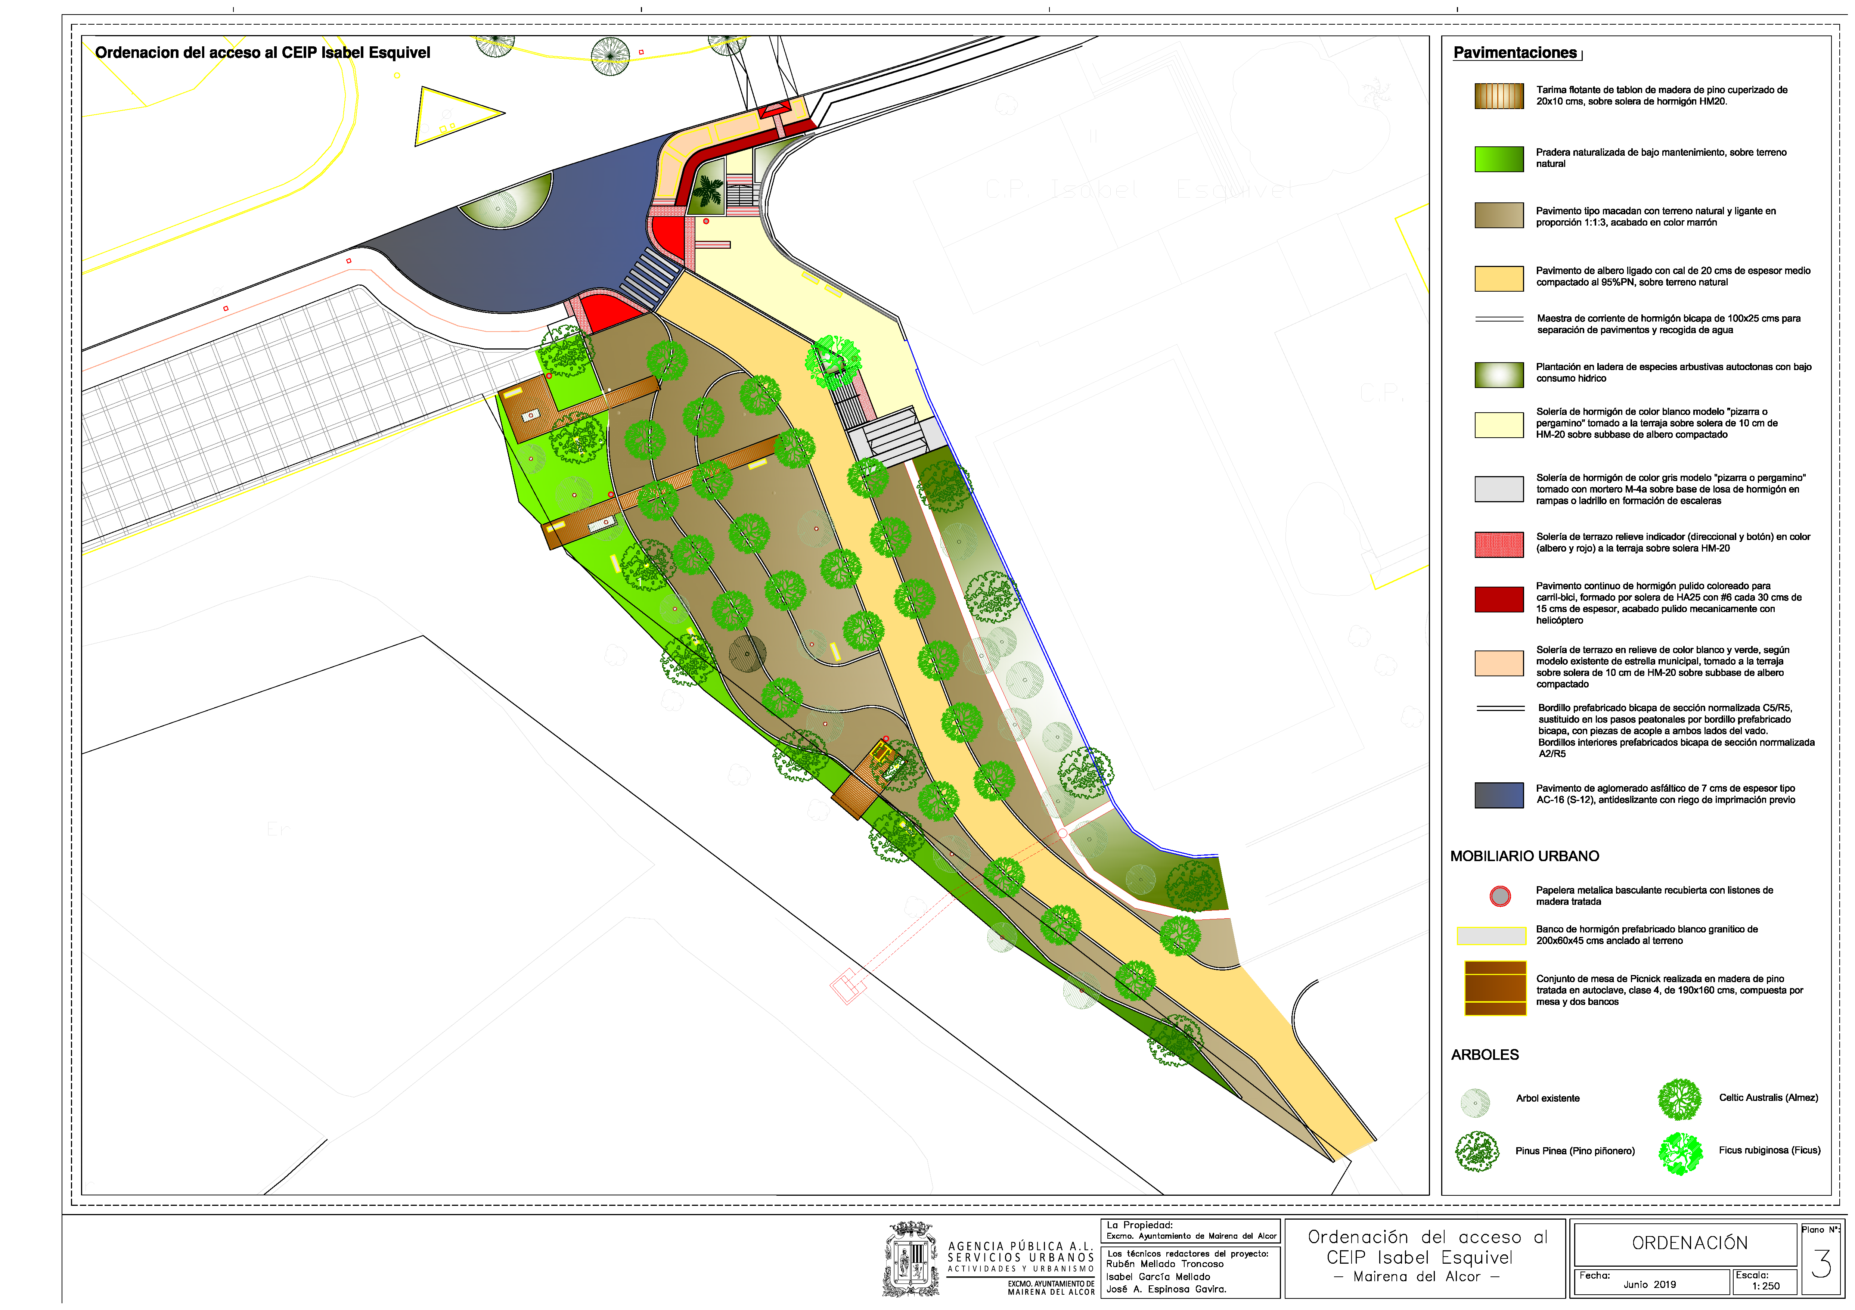
Task: Click the red carril-bici pavement swatch
Action: coord(1499,599)
